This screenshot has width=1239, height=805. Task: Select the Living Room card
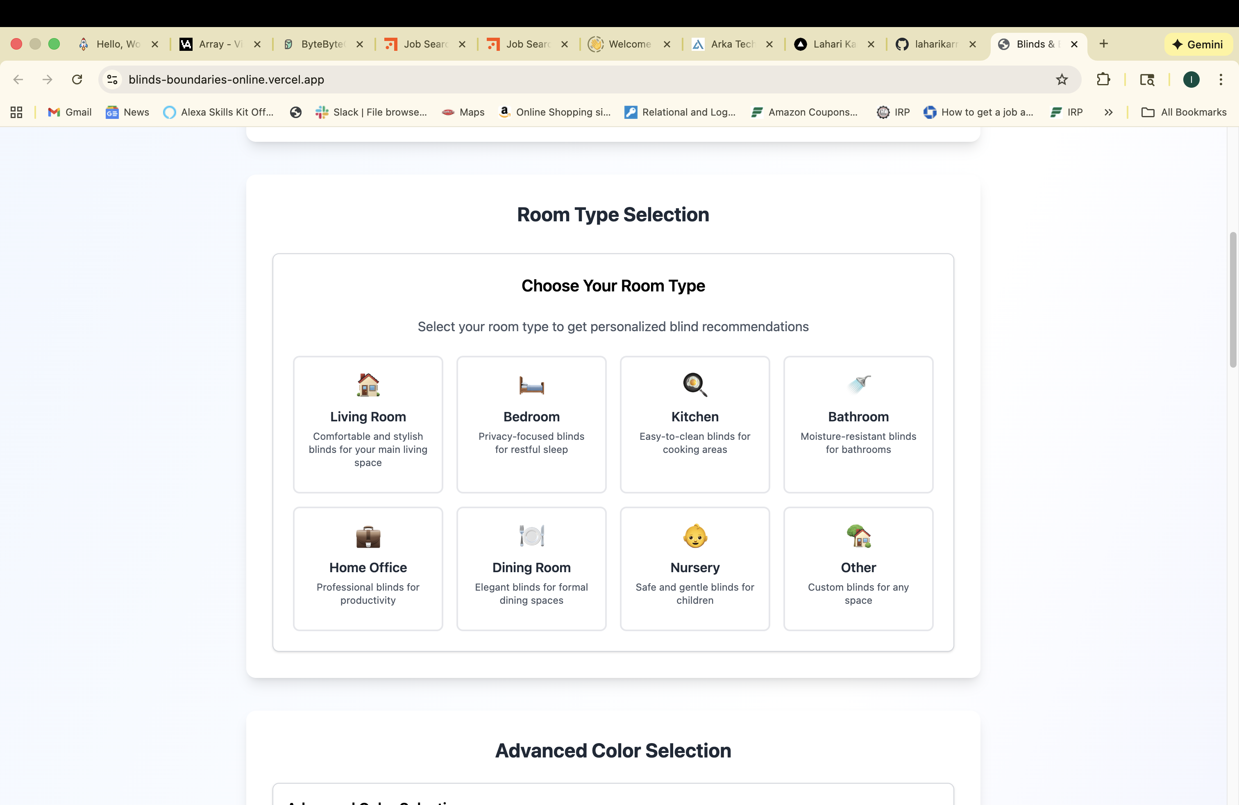tap(368, 424)
